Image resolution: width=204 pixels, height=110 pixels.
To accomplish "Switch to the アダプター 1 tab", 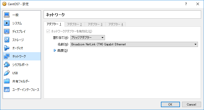I will [54, 24].
